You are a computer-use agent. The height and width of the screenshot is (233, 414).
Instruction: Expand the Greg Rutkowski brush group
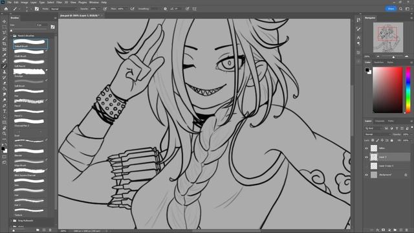click(x=12, y=220)
